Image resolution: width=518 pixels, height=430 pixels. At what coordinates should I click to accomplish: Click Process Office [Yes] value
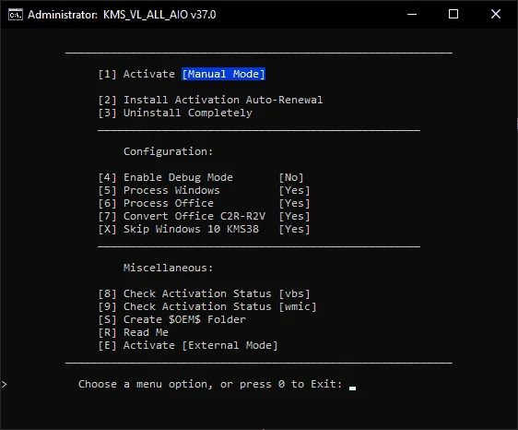point(294,203)
